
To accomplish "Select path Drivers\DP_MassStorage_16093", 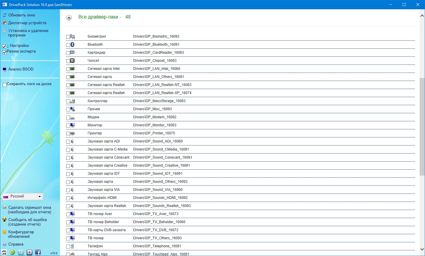I will pos(159,101).
